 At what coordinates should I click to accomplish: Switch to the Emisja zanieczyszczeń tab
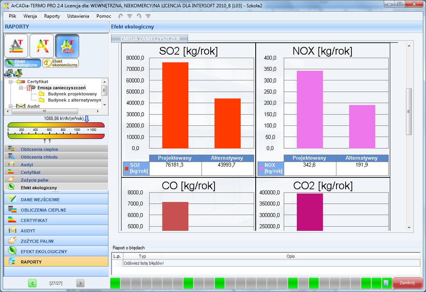[149, 39]
